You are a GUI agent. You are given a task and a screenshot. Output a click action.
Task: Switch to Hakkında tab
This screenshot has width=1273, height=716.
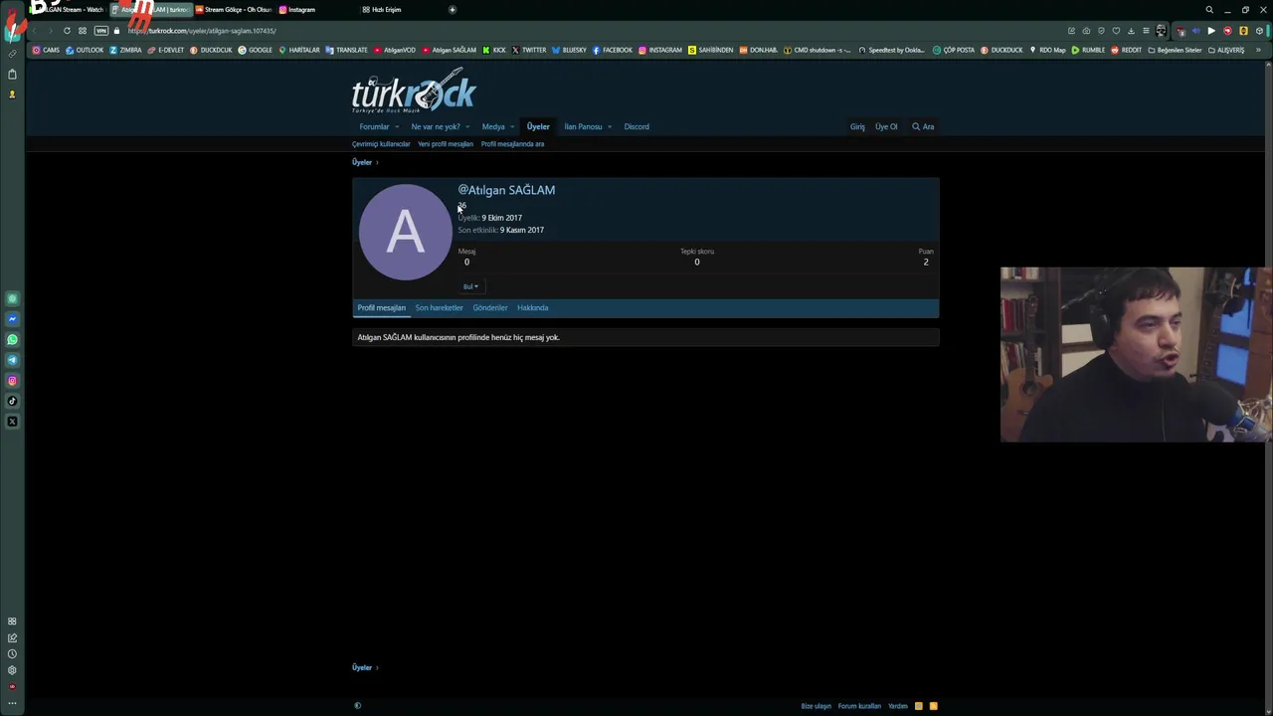point(533,308)
